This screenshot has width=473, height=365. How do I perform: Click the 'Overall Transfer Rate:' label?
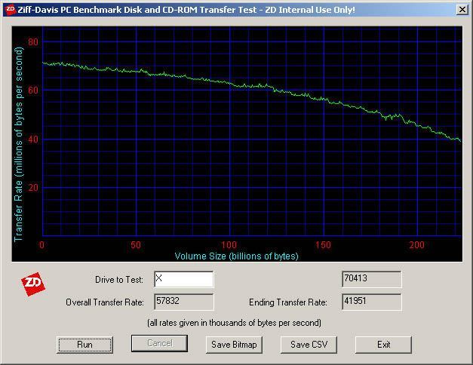tap(105, 302)
